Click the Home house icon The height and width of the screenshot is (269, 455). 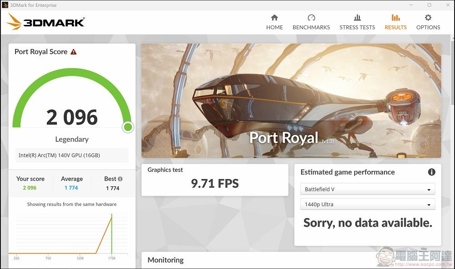coord(274,18)
